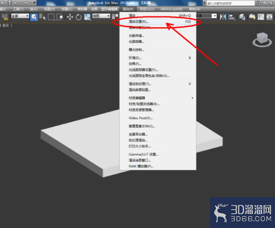Choose 曝光控制... menu entry
This screenshot has width=275, height=228.
click(x=158, y=50)
